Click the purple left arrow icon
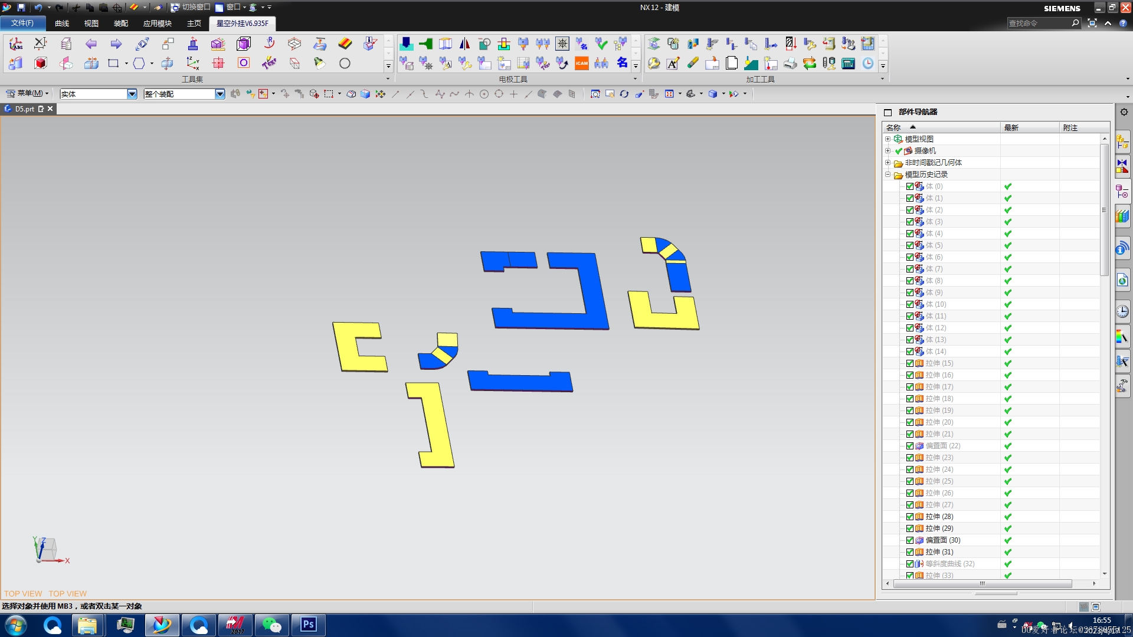Image resolution: width=1133 pixels, height=637 pixels. pos(91,44)
